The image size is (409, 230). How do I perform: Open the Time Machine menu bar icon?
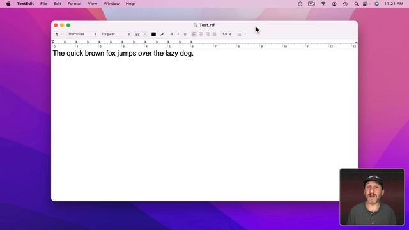345,4
